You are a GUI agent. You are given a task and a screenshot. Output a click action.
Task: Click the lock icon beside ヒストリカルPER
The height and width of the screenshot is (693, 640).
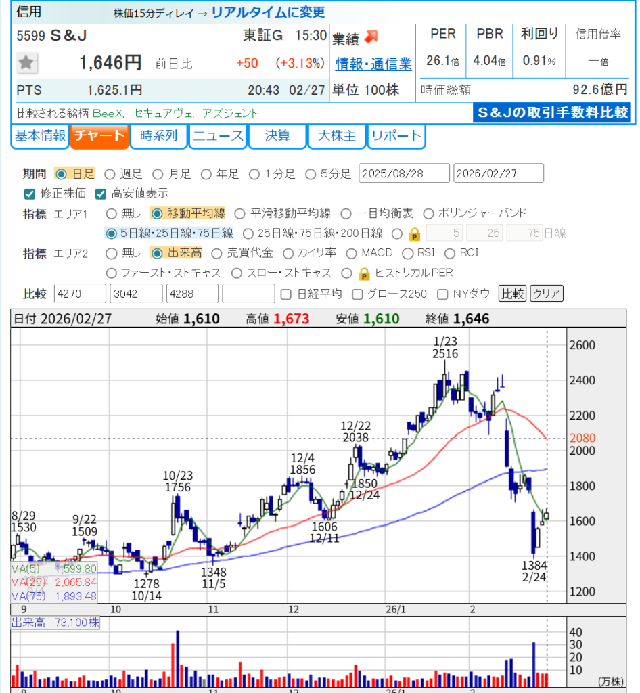click(364, 273)
